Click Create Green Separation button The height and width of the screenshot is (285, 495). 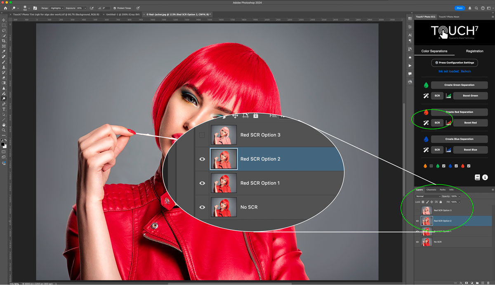tap(459, 85)
